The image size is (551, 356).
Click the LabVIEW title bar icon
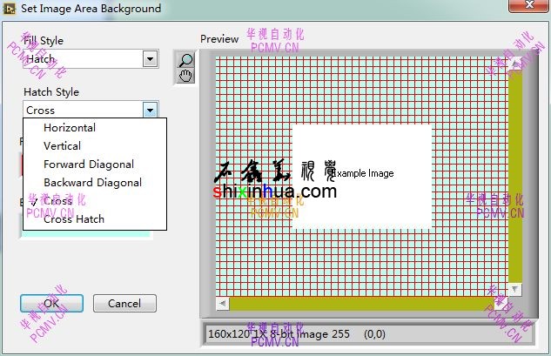[x=10, y=9]
